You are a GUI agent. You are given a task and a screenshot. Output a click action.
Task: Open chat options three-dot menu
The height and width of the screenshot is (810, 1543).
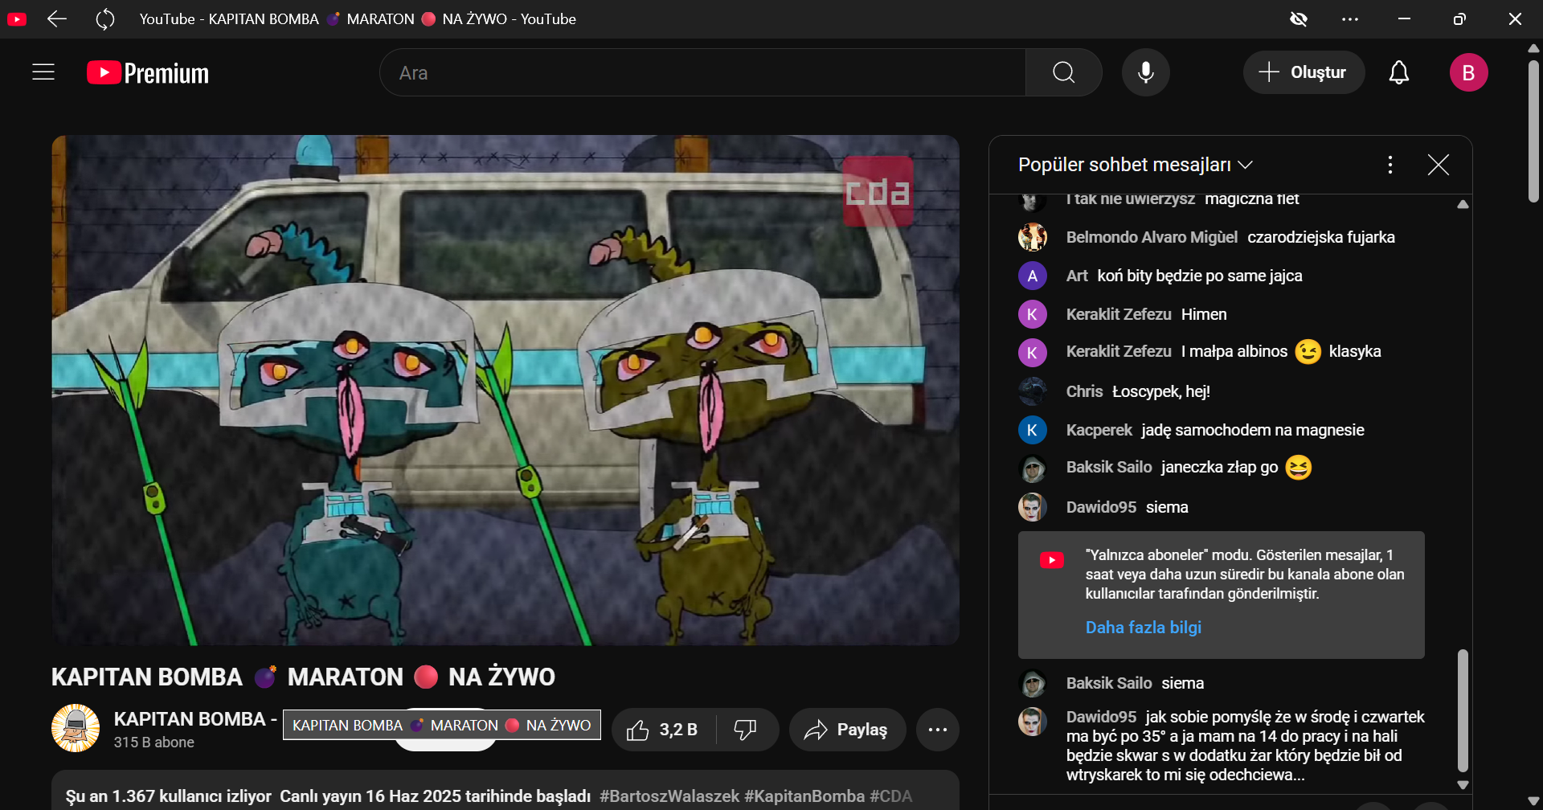tap(1390, 165)
